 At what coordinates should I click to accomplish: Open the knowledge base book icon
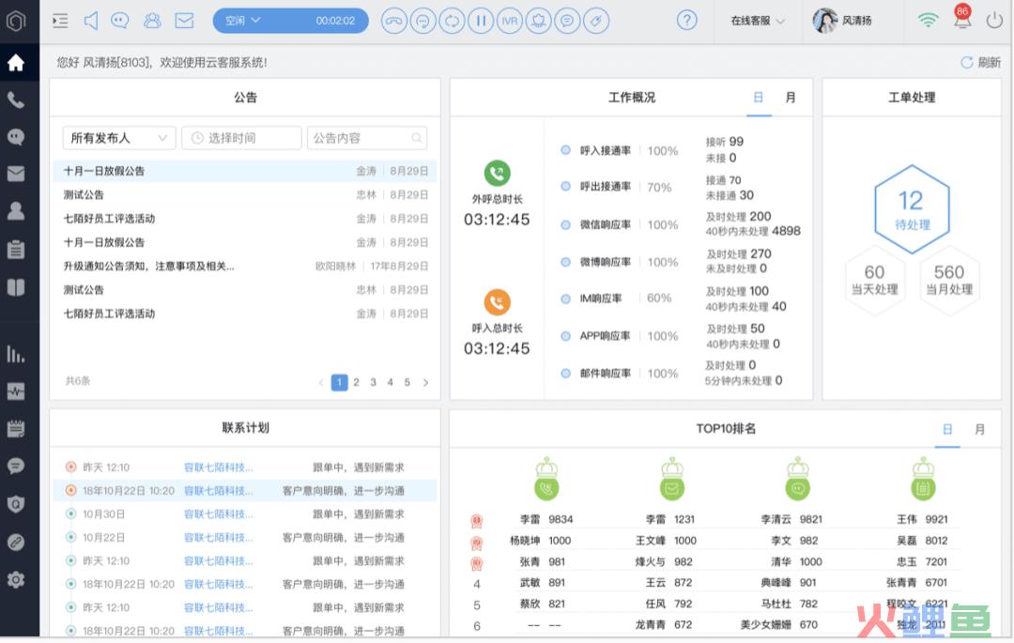coord(16,287)
